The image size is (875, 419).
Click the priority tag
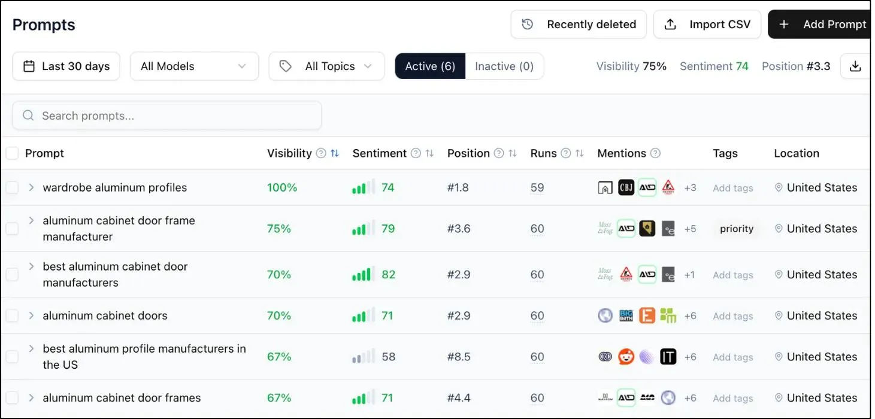pos(737,229)
